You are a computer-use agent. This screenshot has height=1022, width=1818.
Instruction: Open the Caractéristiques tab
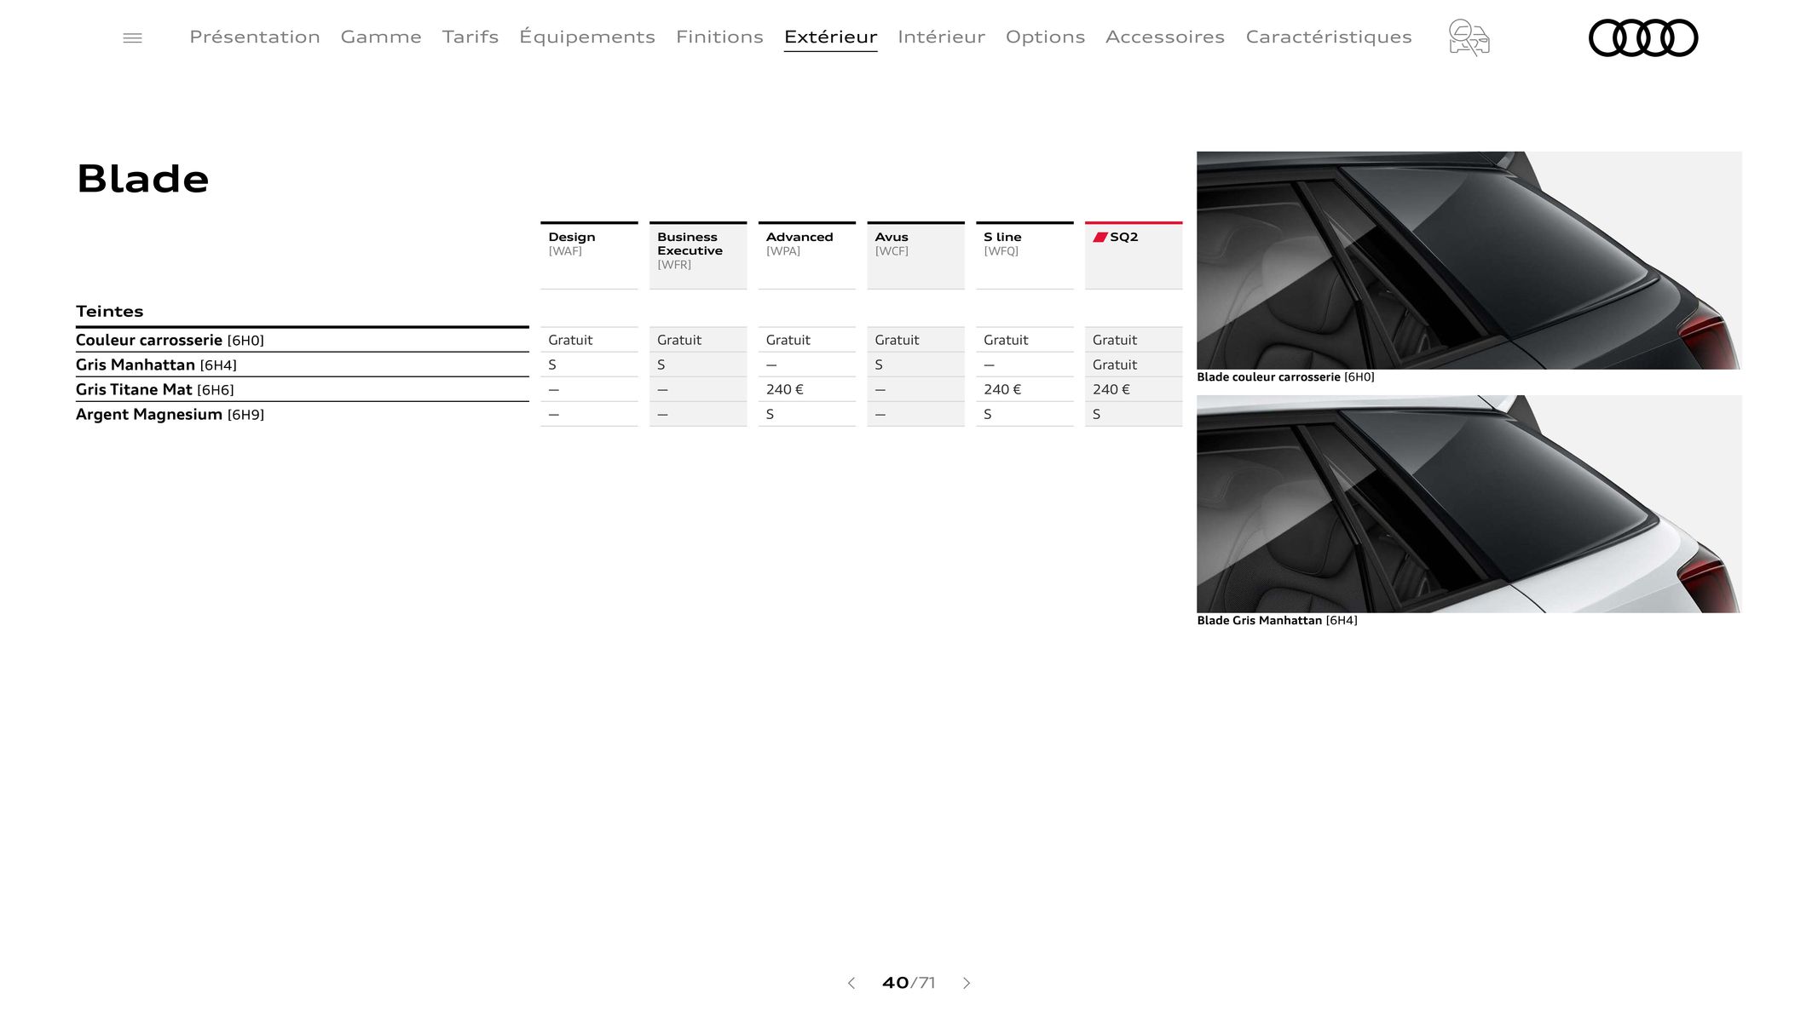pos(1329,37)
